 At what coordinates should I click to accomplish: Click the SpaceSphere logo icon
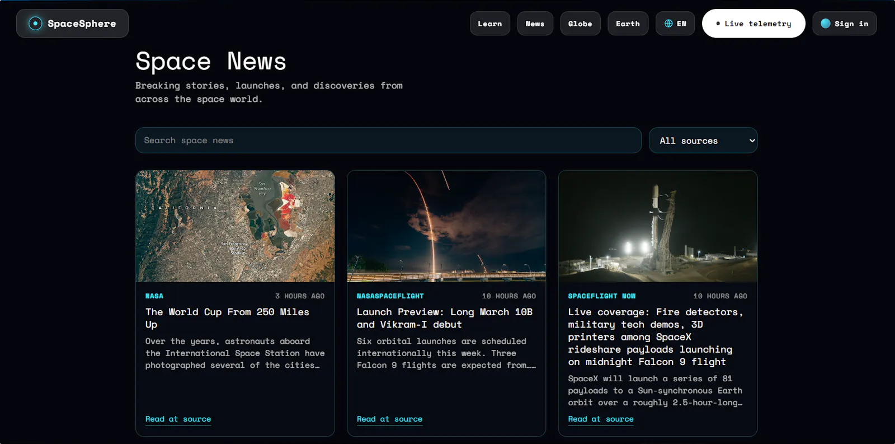35,24
